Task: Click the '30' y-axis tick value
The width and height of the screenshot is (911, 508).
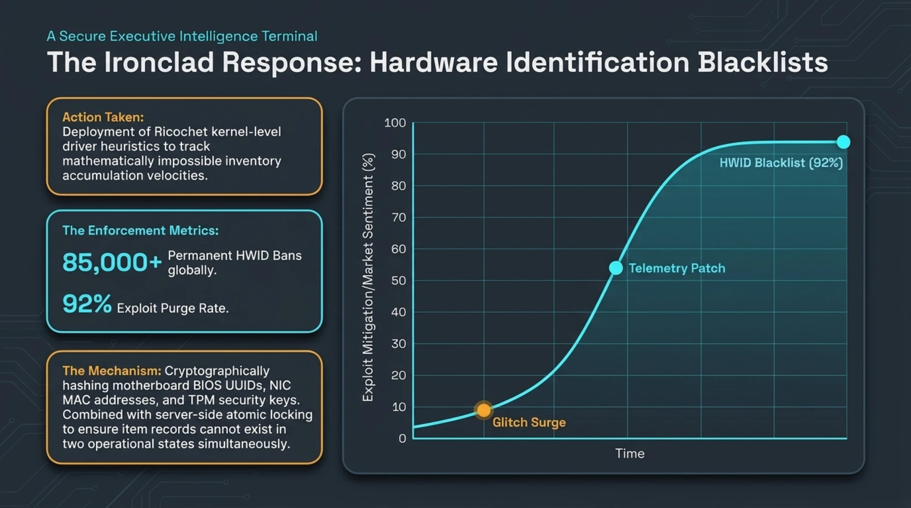Action: click(x=399, y=344)
